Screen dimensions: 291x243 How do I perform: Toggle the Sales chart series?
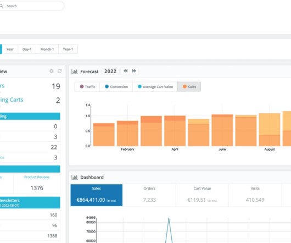189,87
